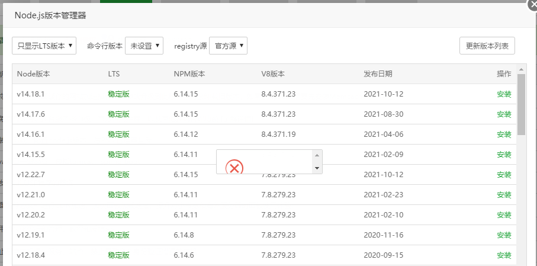The image size is (537, 266).
Task: Select the v14.16.1 version cell
Action: click(x=30, y=134)
